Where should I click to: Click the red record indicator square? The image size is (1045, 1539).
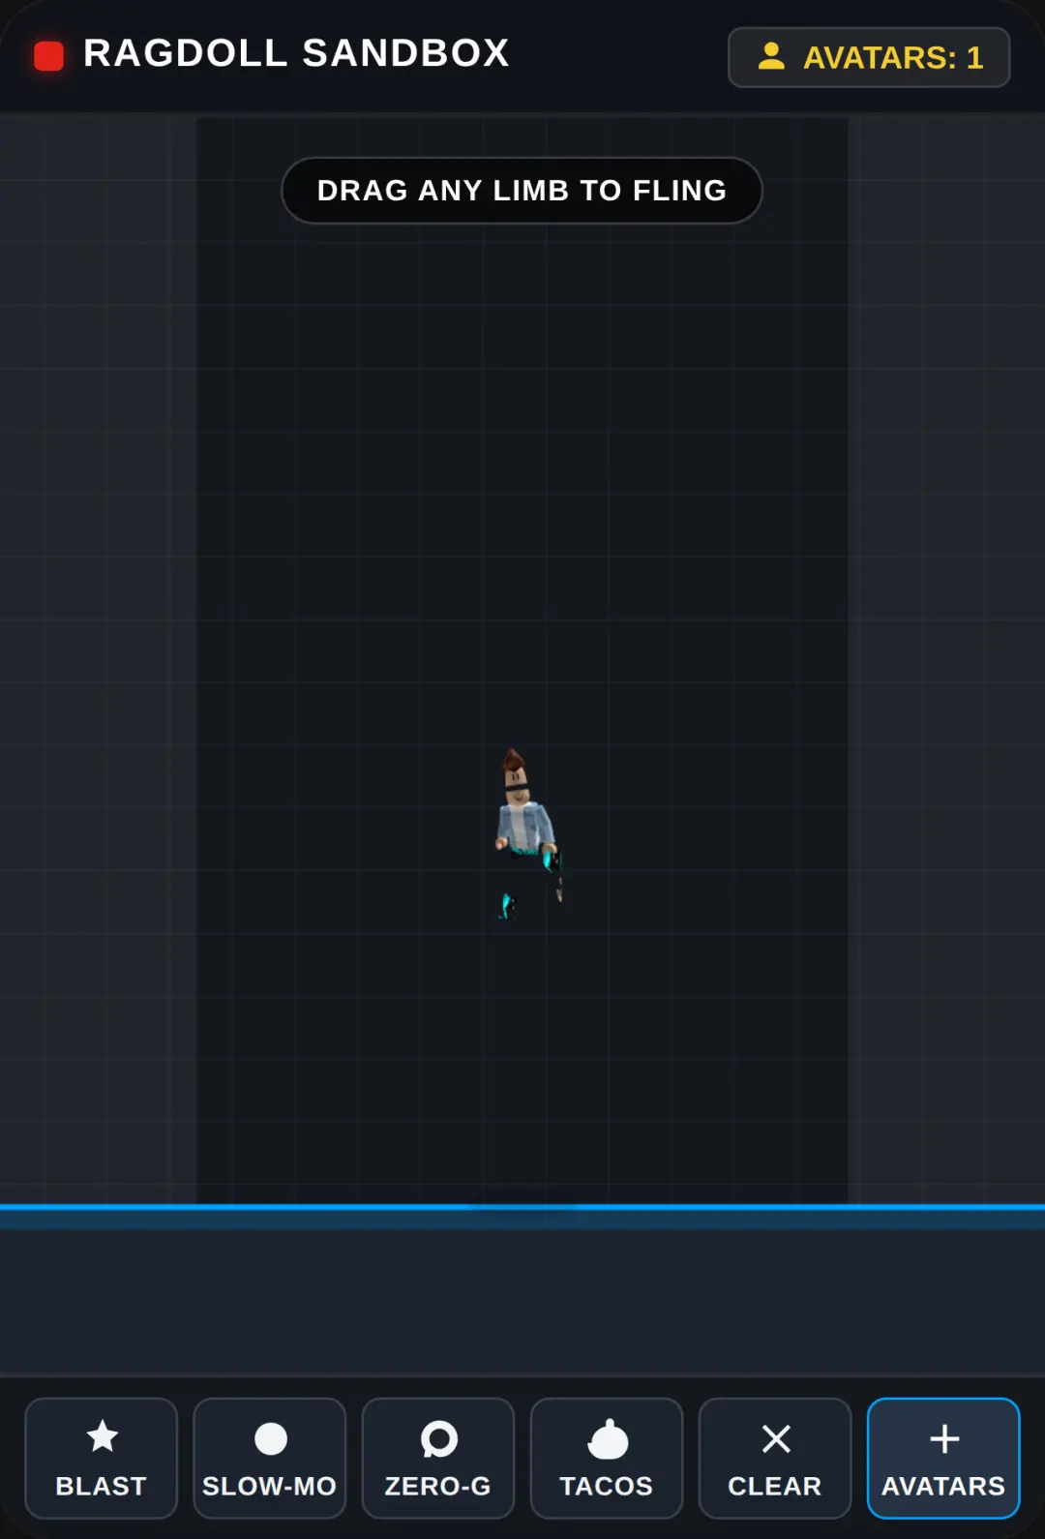(49, 56)
